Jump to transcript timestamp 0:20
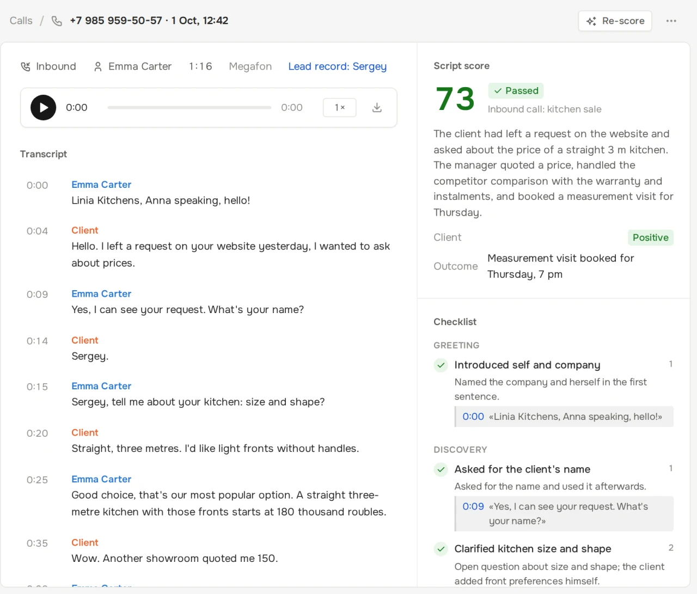Viewport: 697px width, 594px height. [x=38, y=433]
